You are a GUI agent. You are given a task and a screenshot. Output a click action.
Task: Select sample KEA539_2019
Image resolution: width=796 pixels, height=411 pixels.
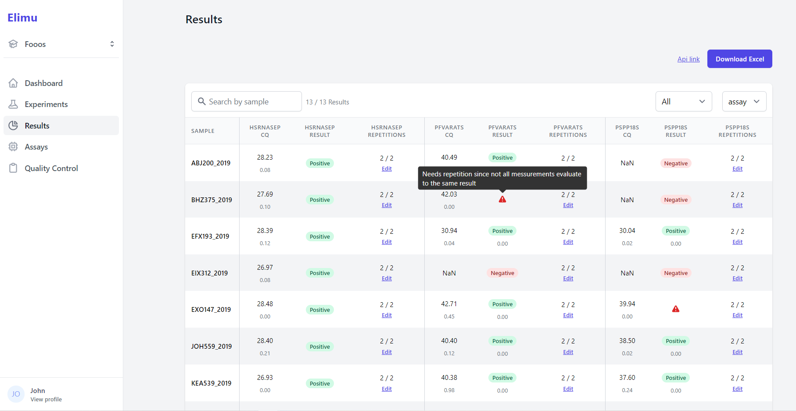tap(211, 383)
